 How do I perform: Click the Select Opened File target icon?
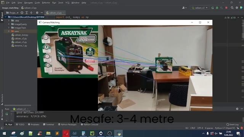(22, 13)
